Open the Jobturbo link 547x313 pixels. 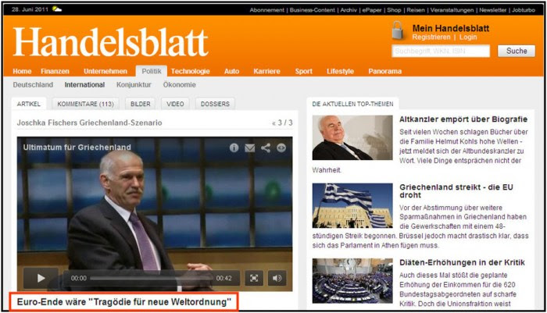(x=524, y=10)
